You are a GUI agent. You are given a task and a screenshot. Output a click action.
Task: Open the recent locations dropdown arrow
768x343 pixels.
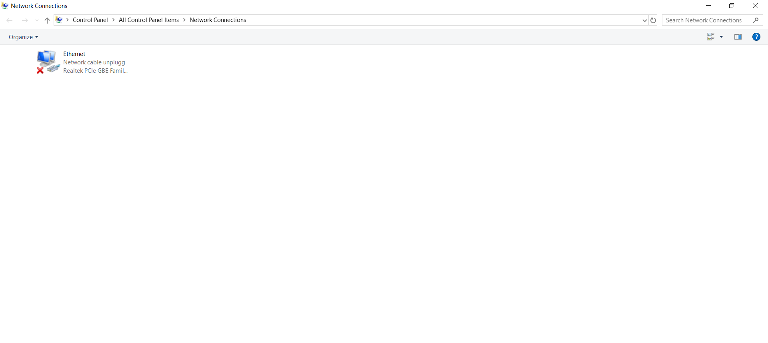pyautogui.click(x=37, y=20)
